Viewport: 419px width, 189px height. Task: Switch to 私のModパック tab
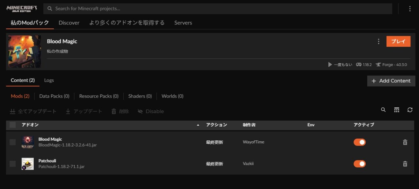(x=30, y=23)
